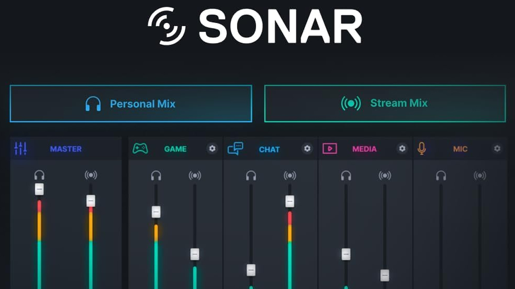Click Media channel headphones icon

click(346, 176)
